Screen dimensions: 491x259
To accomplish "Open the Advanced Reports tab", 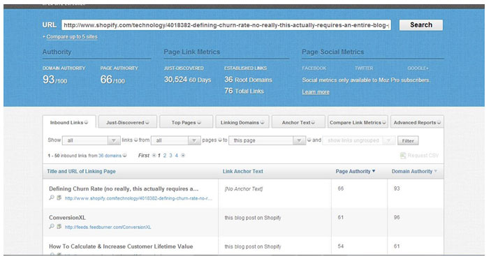I will pos(417,122).
